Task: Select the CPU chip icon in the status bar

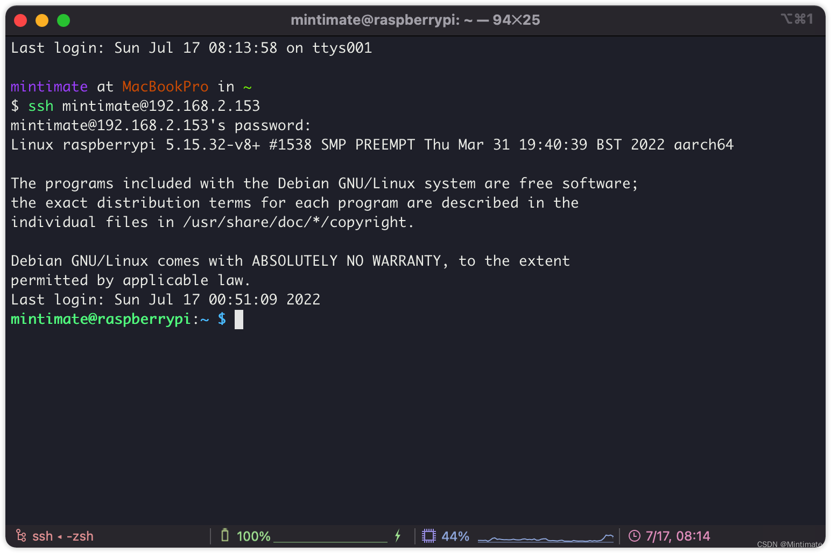Action: [429, 536]
